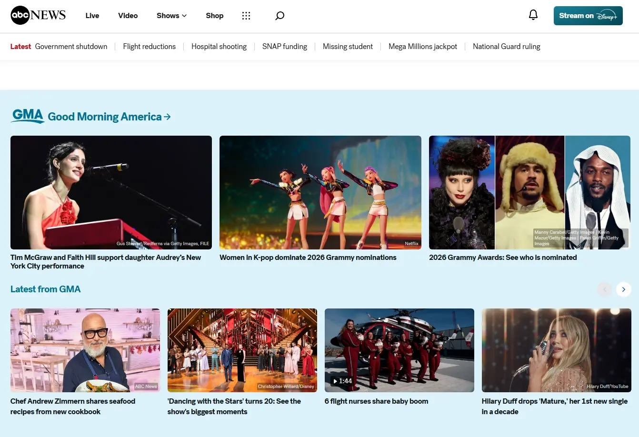Open the National Guard ruling topic
This screenshot has height=437, width=639.
tap(506, 47)
